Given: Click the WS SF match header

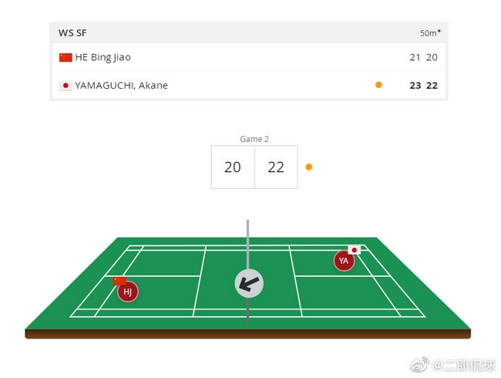Looking at the screenshot, I should [72, 33].
